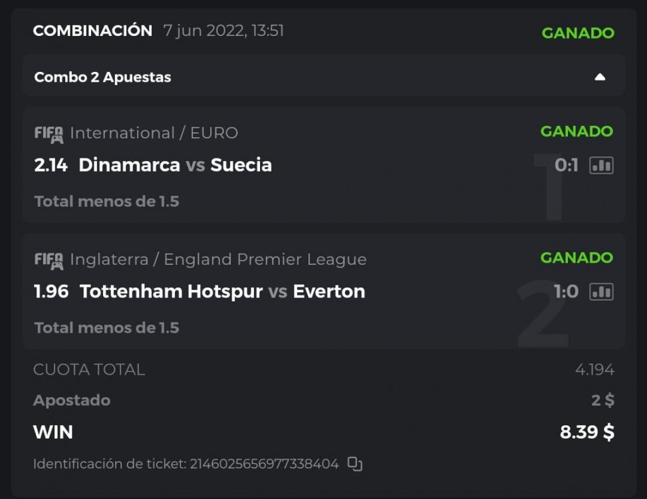Open the Dinamarca vs Suecia match

175,165
